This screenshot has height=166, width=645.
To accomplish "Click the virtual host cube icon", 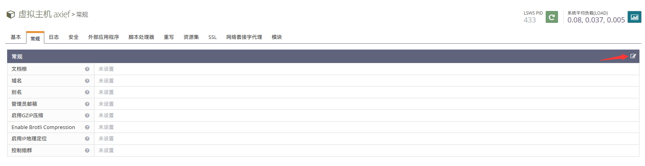I will tap(11, 15).
